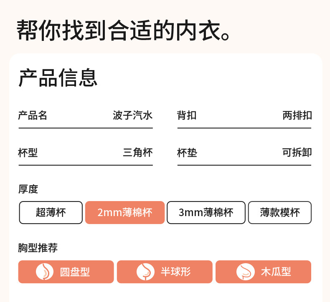Click the 半球形 label text

pos(175,272)
